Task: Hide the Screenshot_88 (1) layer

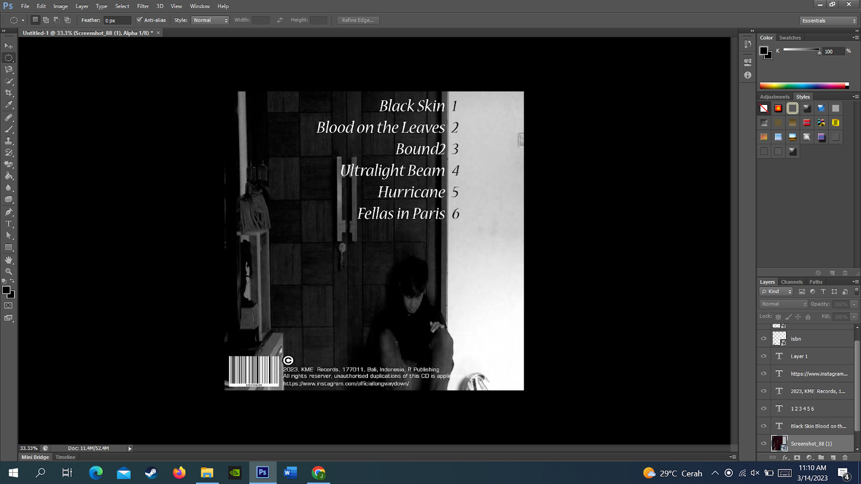Action: [x=764, y=444]
